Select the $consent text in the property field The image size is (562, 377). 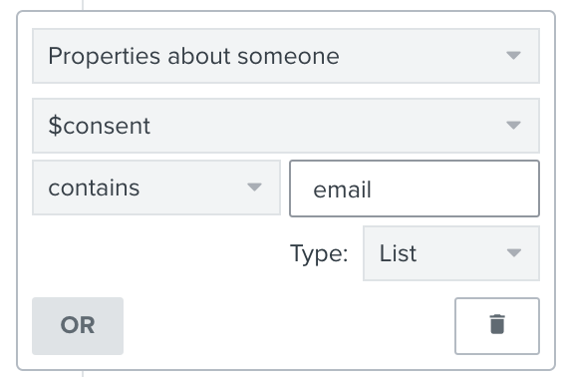click(100, 126)
